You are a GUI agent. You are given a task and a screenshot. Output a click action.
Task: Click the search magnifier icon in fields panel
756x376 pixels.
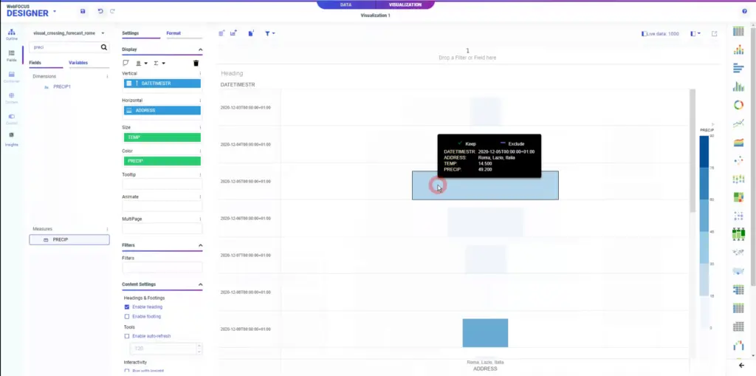tap(104, 47)
